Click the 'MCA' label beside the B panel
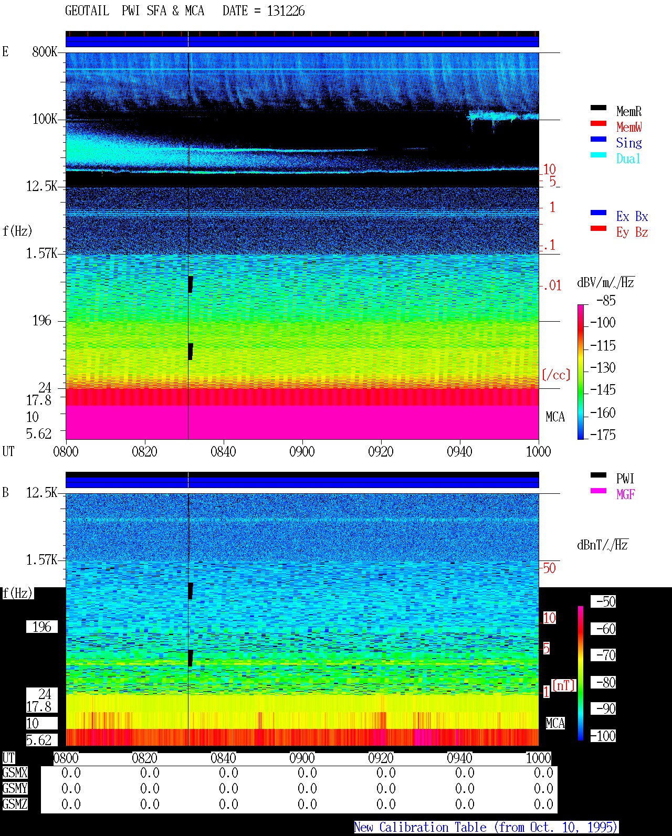Viewport: 672px width, 836px height. [555, 724]
